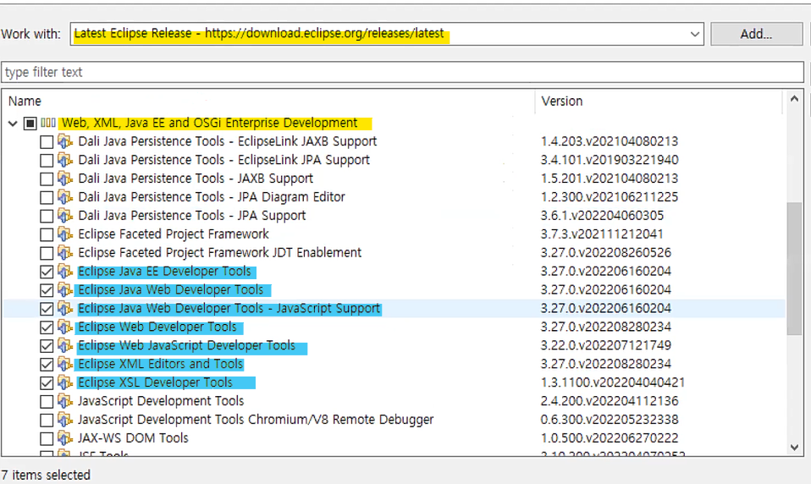The image size is (811, 484).
Task: Click version 1.0.500.v202206270222
Action: [610, 438]
